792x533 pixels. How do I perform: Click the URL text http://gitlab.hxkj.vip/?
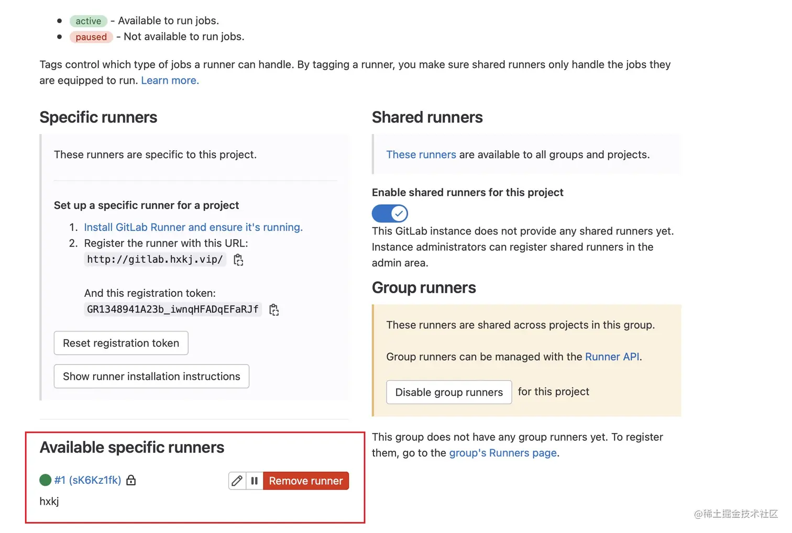155,260
